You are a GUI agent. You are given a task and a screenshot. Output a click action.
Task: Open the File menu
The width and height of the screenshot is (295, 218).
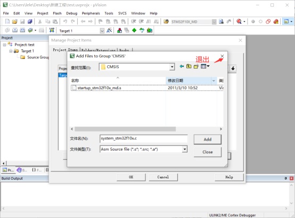point(6,13)
